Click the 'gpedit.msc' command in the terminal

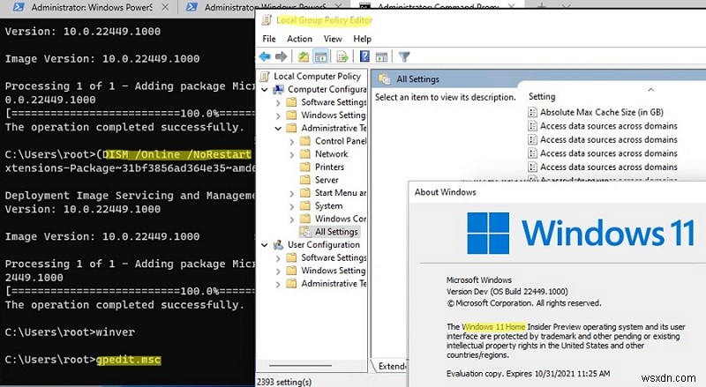click(x=128, y=360)
